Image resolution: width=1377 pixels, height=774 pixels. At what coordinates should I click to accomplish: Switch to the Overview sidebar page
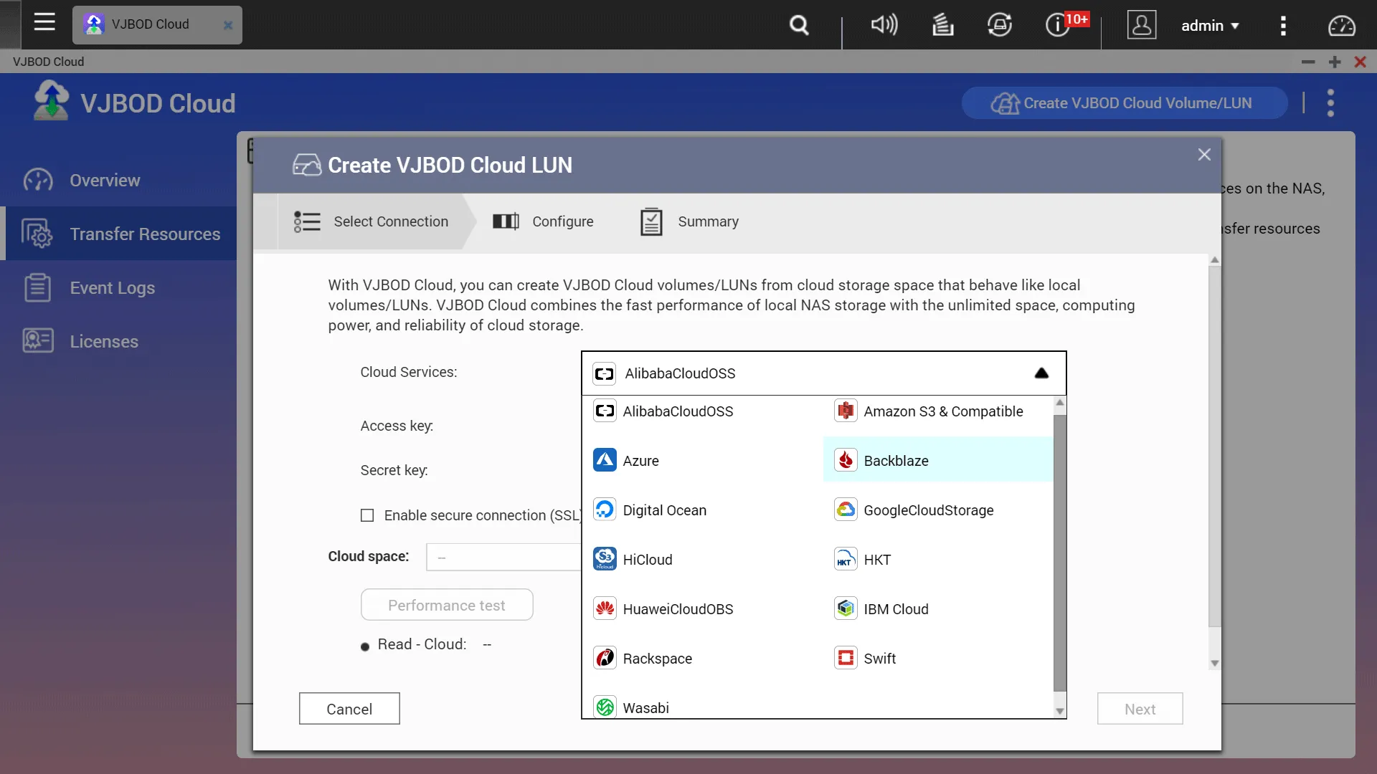(105, 181)
